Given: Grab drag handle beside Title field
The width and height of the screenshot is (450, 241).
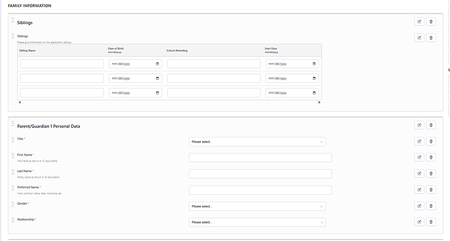Looking at the screenshot, I should coord(12,139).
